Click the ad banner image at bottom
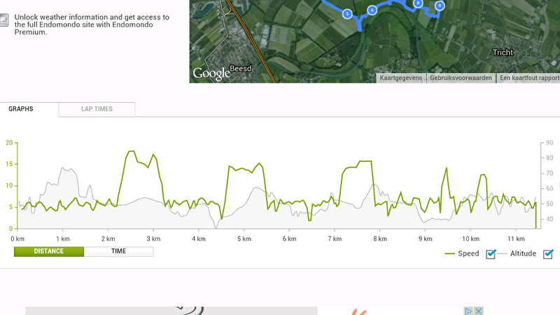 pyautogui.click(x=171, y=311)
